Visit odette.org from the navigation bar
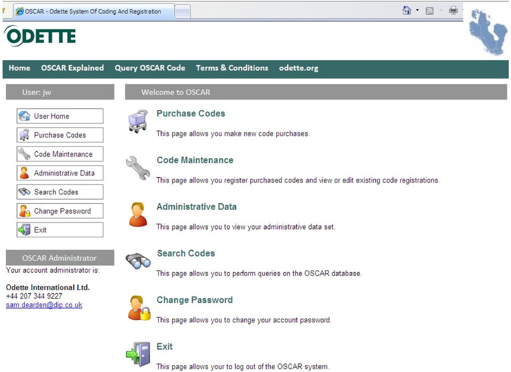The image size is (511, 372). 299,68
